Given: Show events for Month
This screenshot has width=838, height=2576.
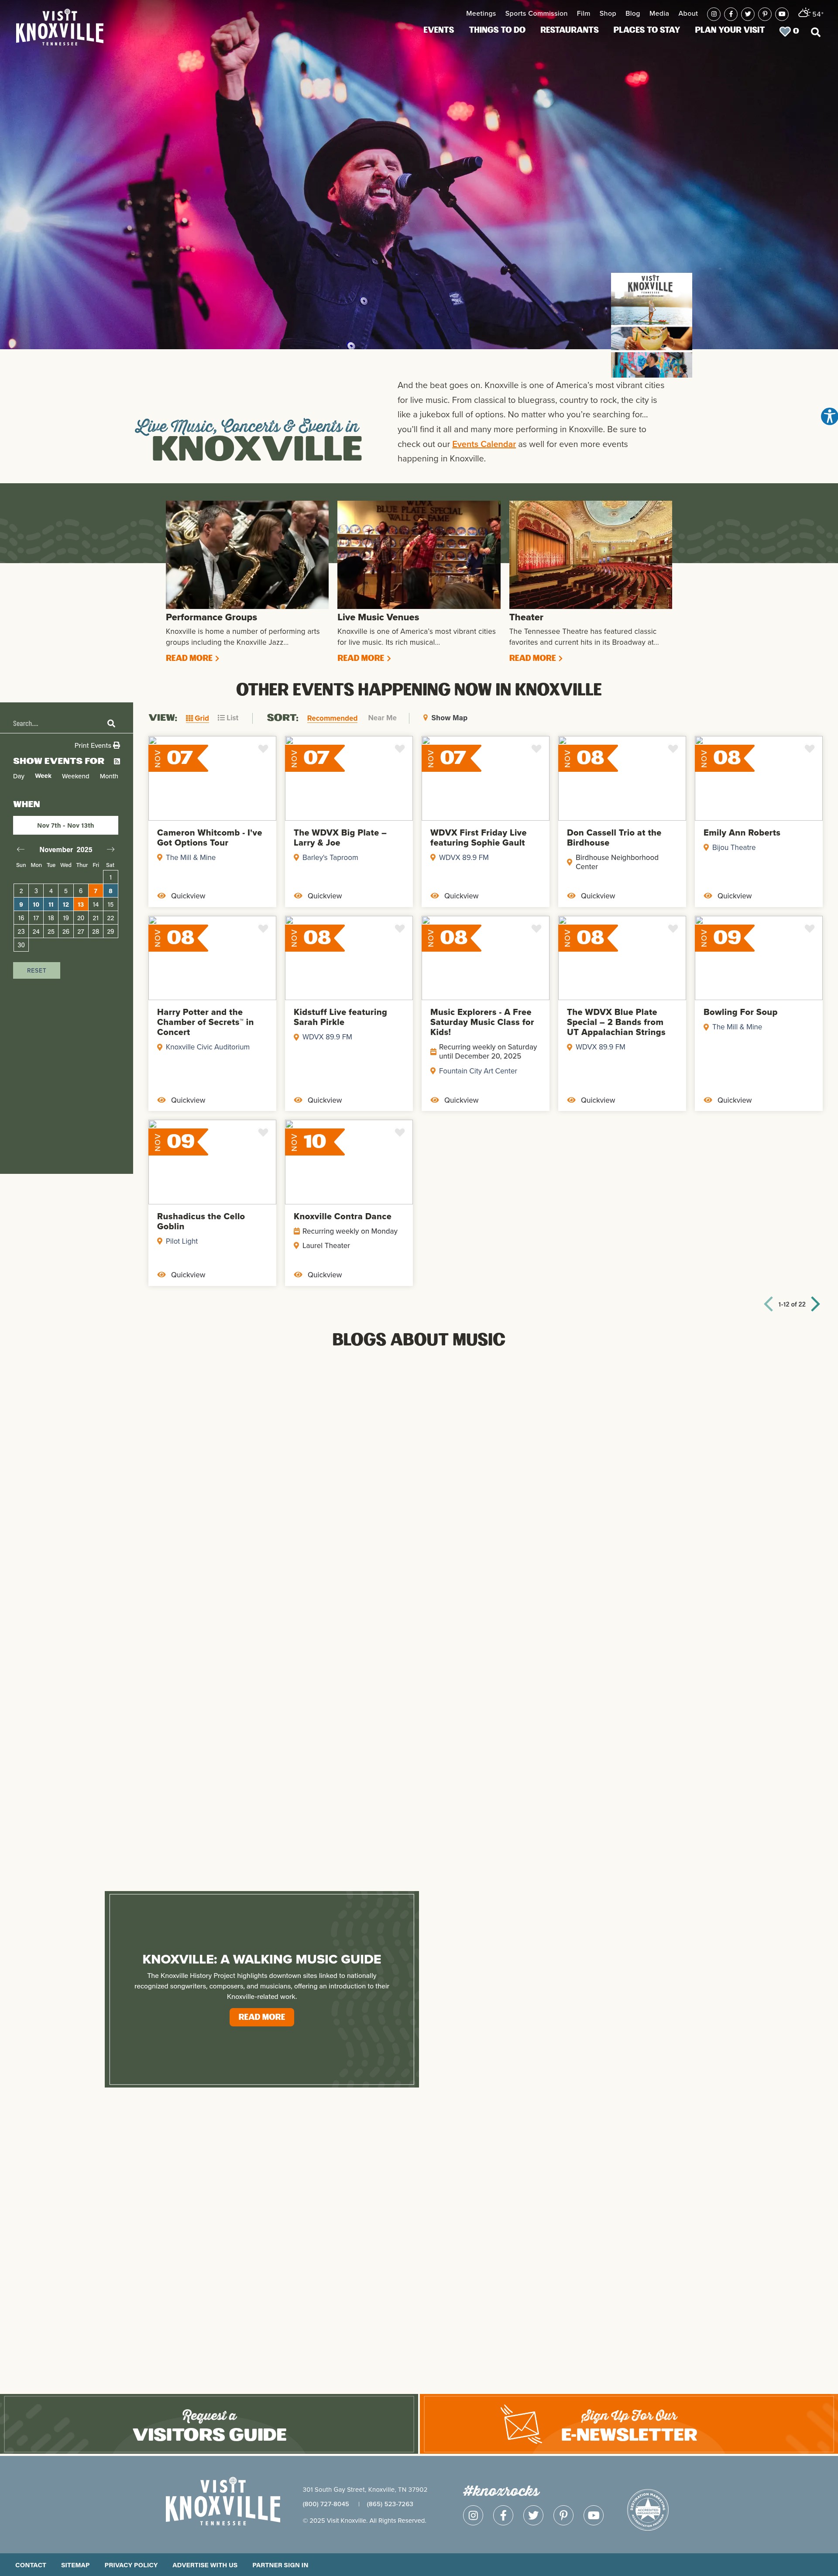Looking at the screenshot, I should (x=109, y=776).
